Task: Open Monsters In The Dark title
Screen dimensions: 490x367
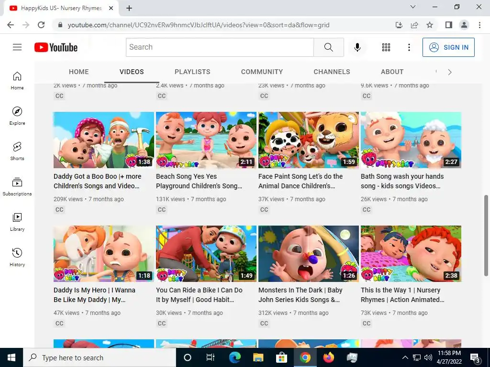Action: click(301, 294)
